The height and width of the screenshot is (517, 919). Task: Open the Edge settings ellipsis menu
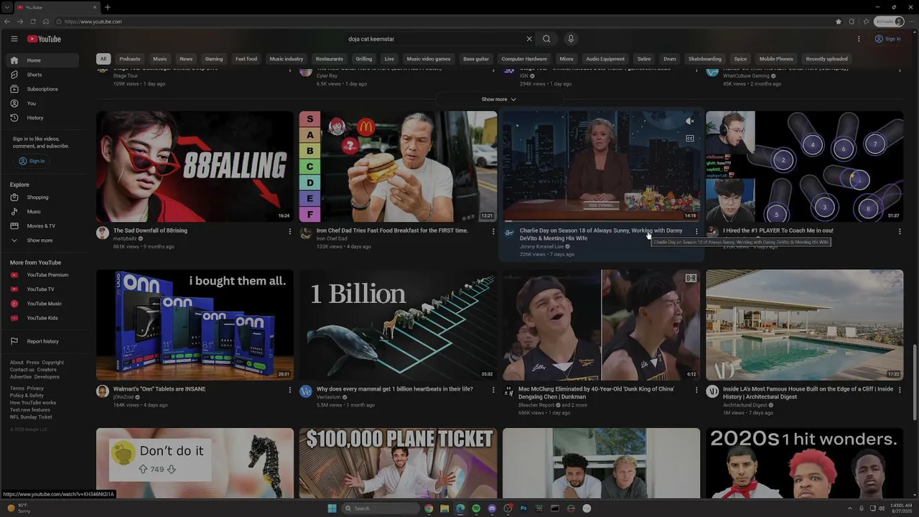911,22
